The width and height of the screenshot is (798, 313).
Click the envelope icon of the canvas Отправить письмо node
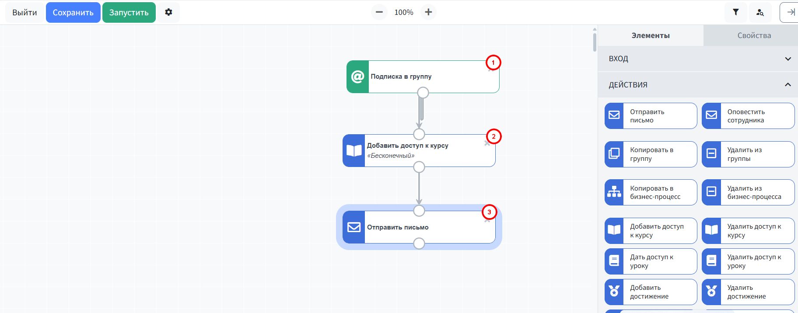click(354, 227)
